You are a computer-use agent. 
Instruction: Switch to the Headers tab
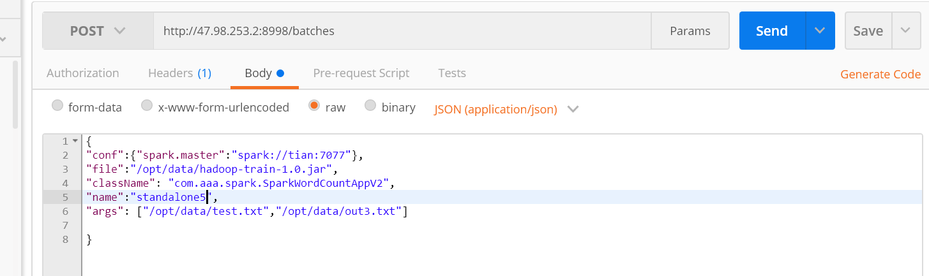[x=179, y=73]
